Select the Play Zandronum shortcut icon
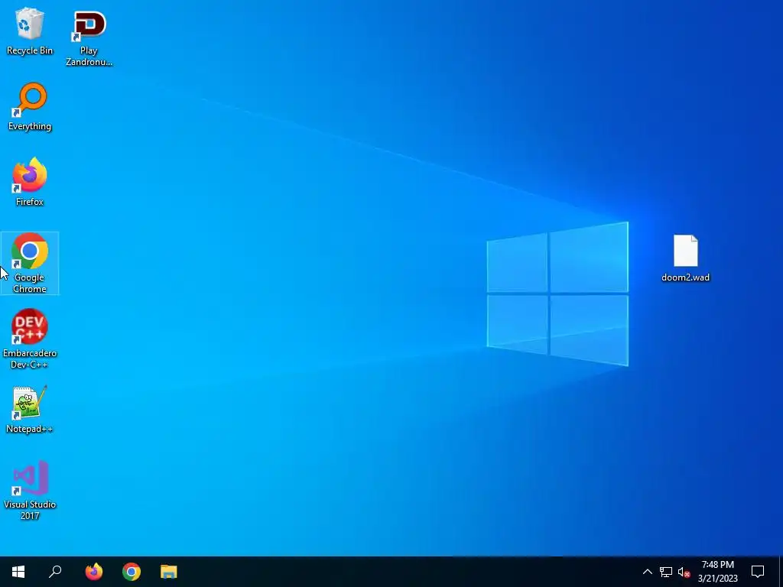This screenshot has height=587, width=783. (x=89, y=38)
